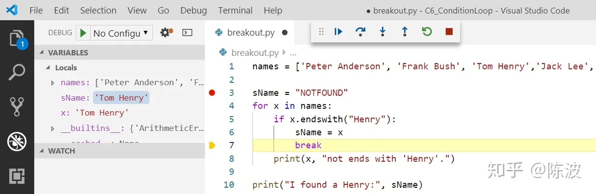Open the View menu
The width and height of the screenshot is (596, 194).
(137, 10)
